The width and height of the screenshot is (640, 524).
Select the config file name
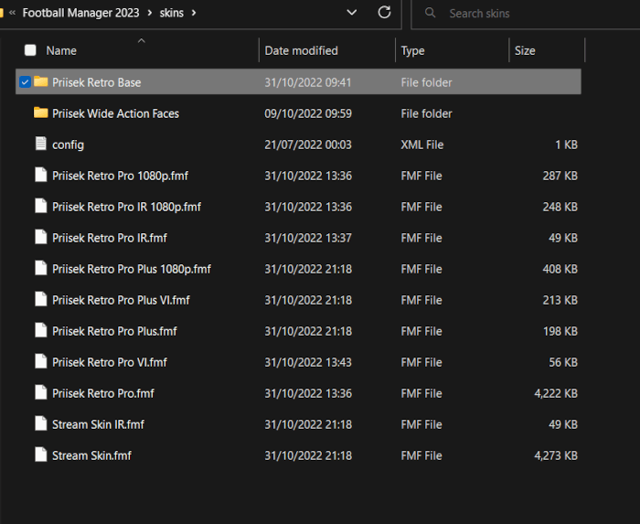69,144
